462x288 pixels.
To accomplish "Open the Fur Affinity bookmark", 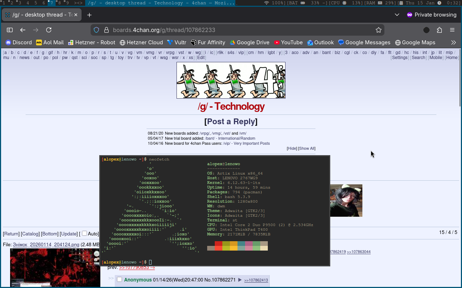I will 208,42.
